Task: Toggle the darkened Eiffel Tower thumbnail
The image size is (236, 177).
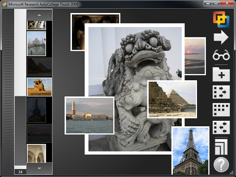Action: [x=37, y=110]
